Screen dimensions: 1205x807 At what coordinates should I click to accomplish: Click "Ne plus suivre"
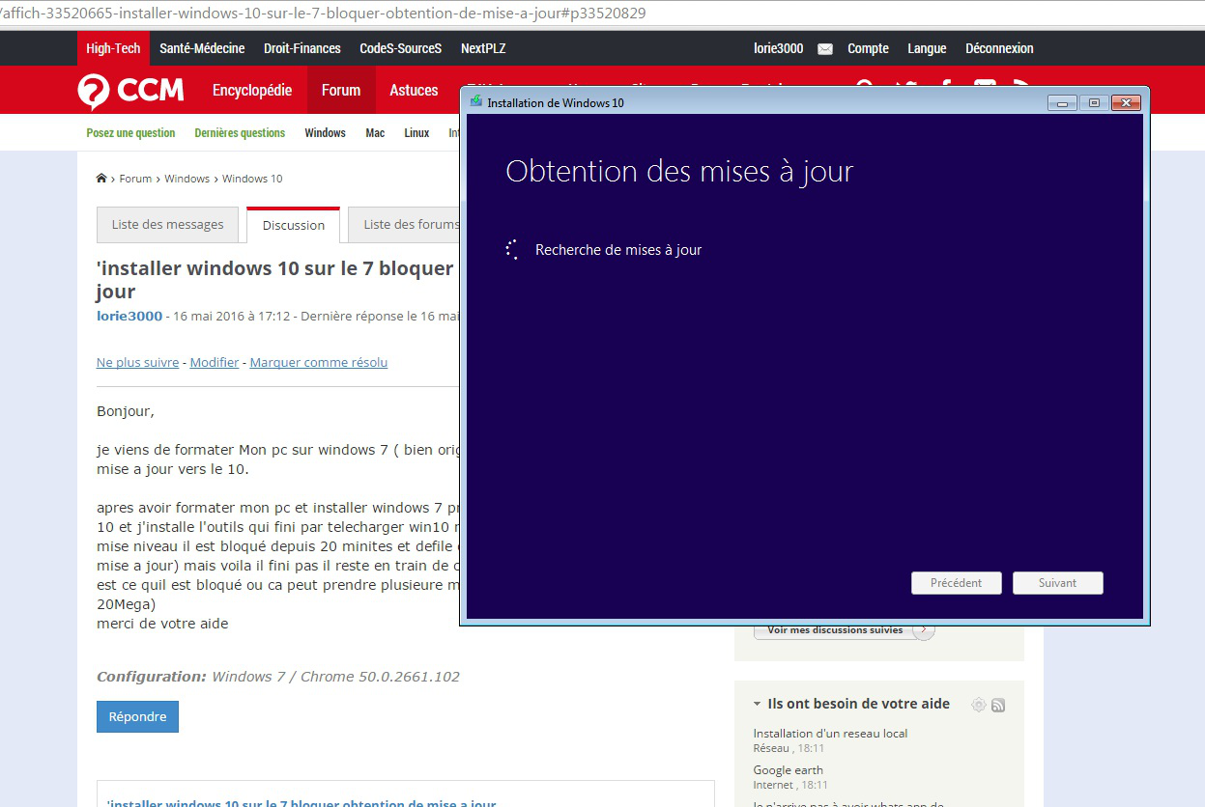coord(137,363)
